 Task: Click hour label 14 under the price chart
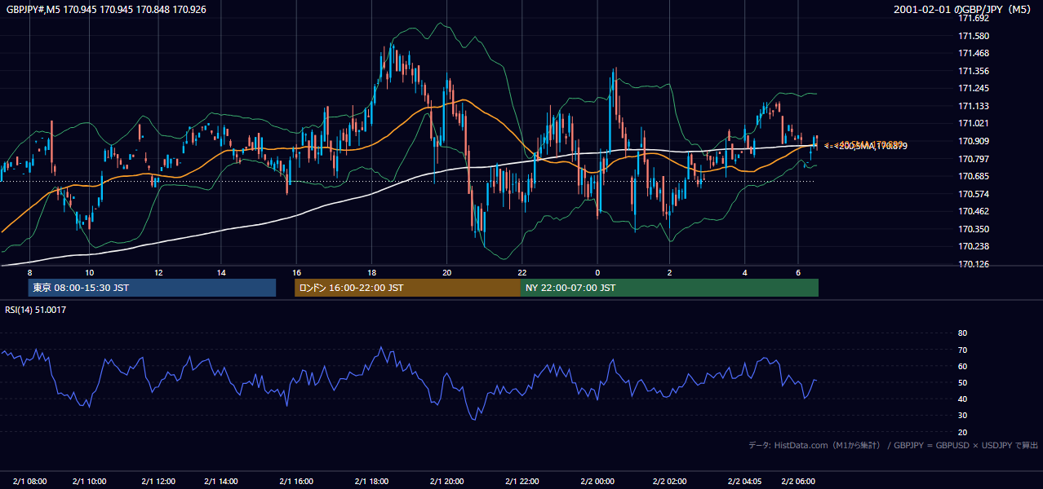[x=221, y=272]
